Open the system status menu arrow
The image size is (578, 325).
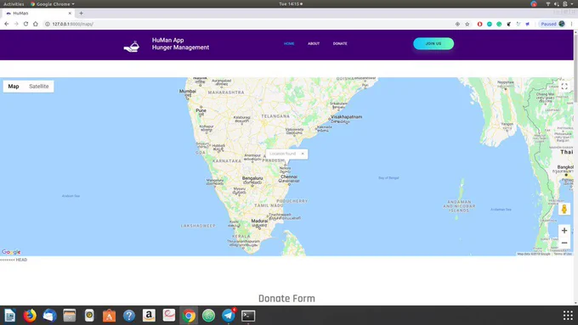[x=572, y=4]
